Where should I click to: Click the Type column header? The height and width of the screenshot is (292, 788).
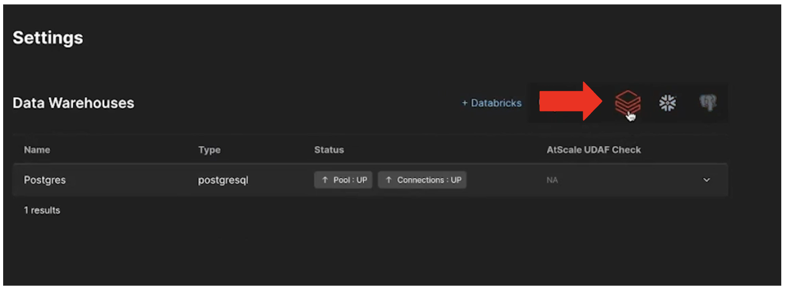(x=209, y=150)
